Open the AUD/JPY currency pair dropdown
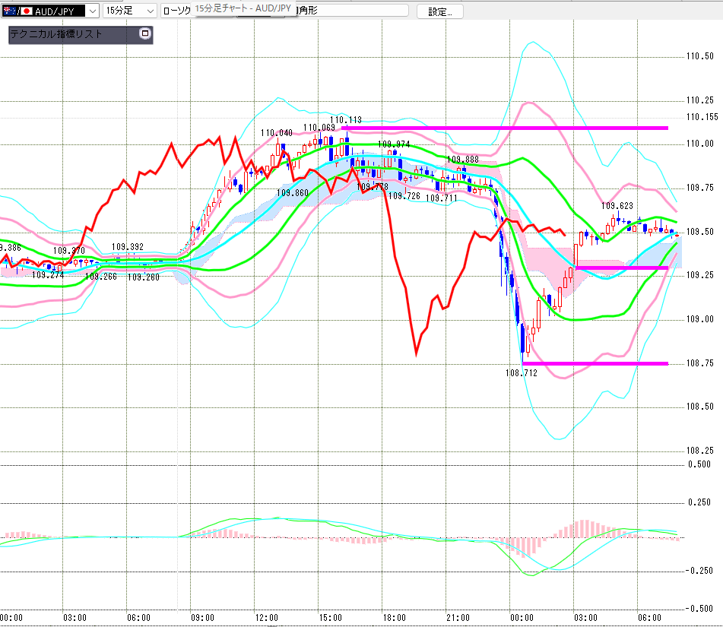The image size is (723, 627). tap(50, 11)
